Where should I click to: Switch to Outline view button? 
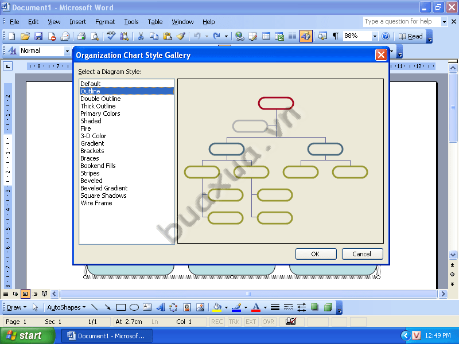[35, 294]
